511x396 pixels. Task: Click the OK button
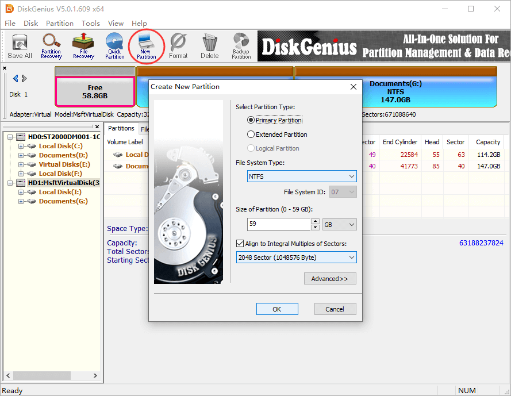[x=277, y=309]
